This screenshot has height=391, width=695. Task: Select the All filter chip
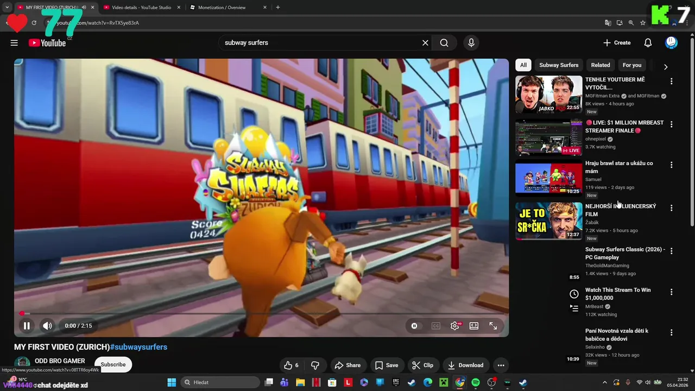point(523,65)
